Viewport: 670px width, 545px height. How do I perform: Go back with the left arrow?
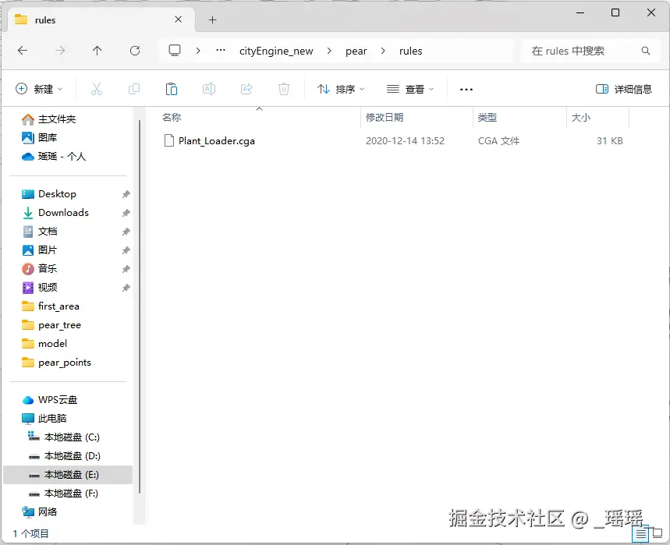coord(23,51)
